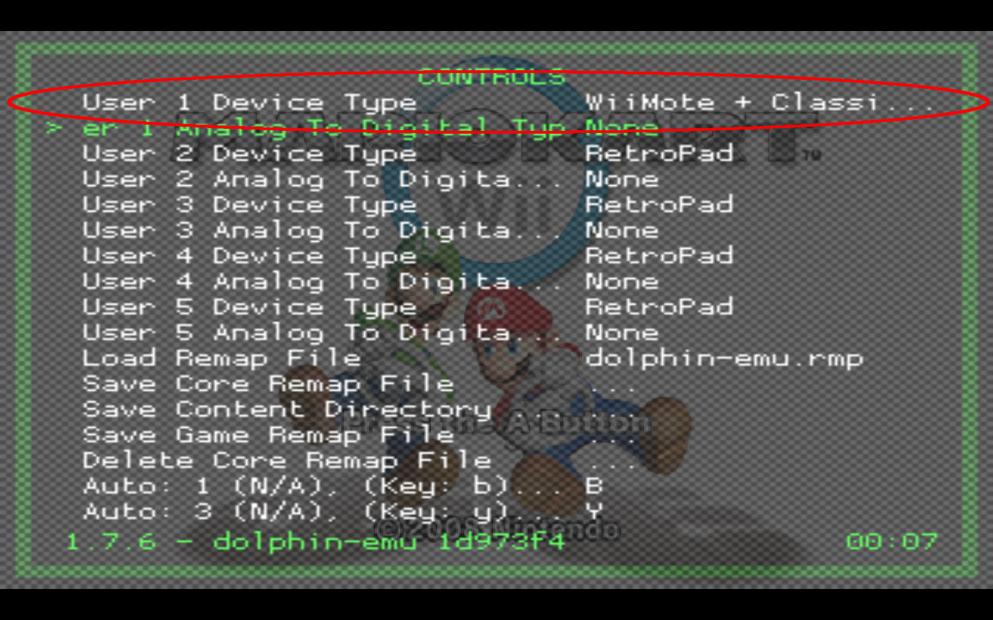993x620 pixels.
Task: Open User 2 Device Type option
Action: click(x=250, y=154)
